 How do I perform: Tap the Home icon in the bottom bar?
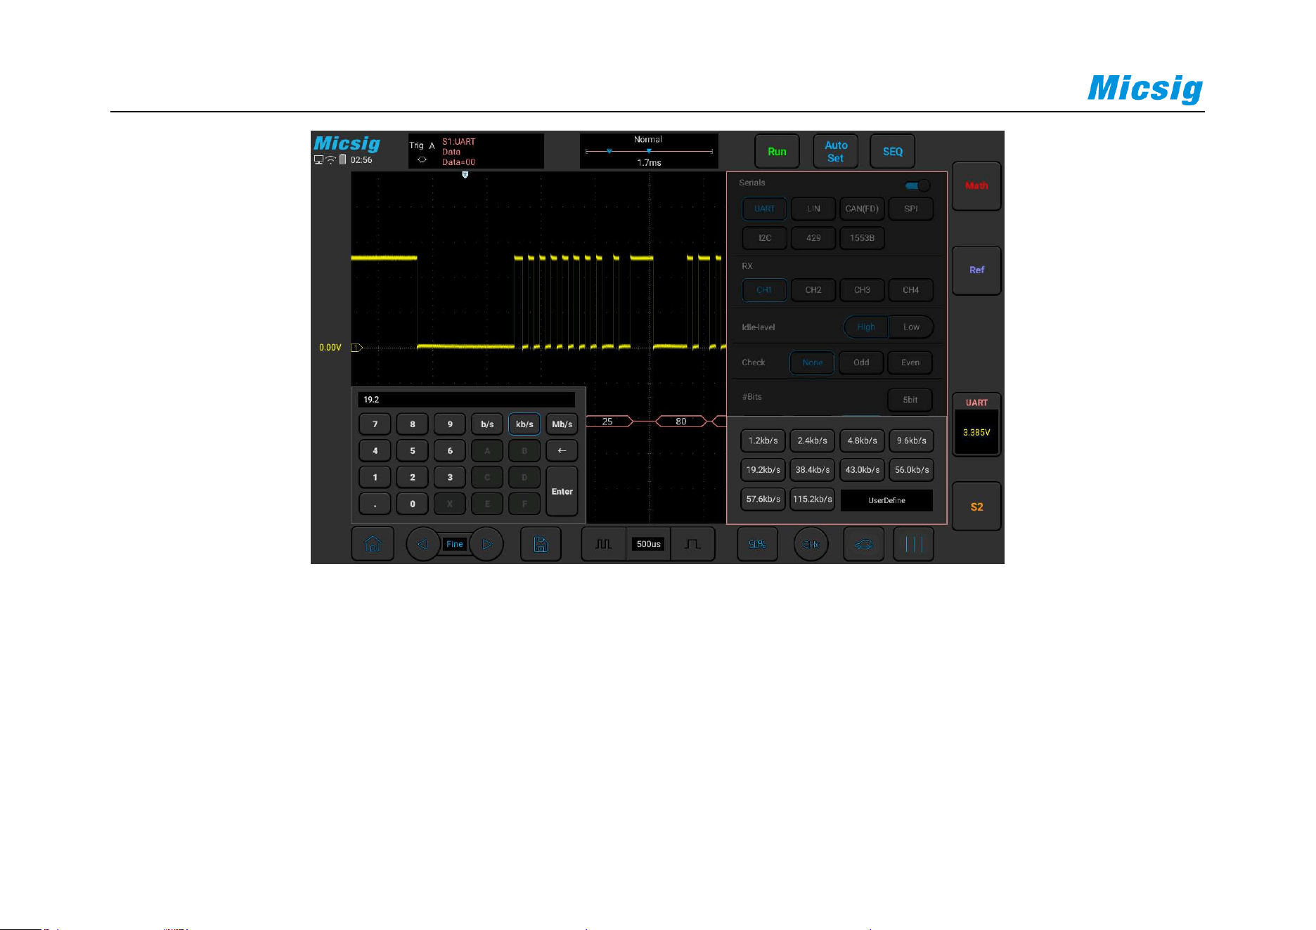click(373, 544)
